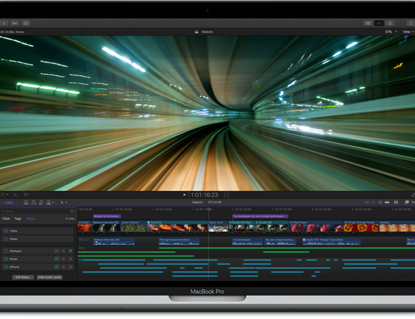Select focus circle for Effects role
415x319 pixels.
click(x=71, y=267)
